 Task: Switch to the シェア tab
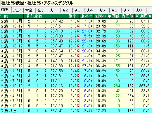tap(18, 10)
